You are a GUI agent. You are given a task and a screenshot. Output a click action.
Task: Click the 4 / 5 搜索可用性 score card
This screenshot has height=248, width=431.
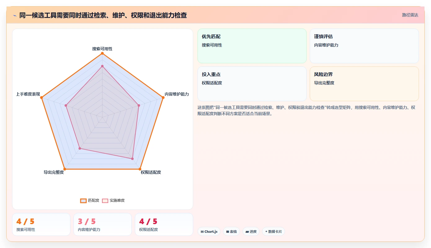tap(41, 224)
